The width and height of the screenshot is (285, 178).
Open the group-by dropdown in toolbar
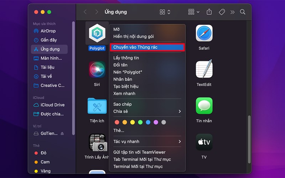coord(193,12)
